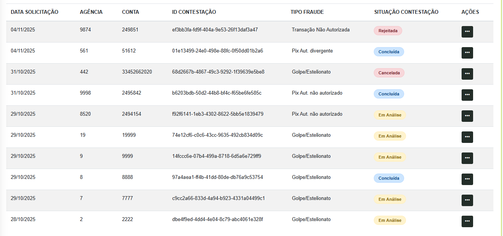Click three-dot actions for conta 9999
The image size is (503, 236).
tap(467, 158)
